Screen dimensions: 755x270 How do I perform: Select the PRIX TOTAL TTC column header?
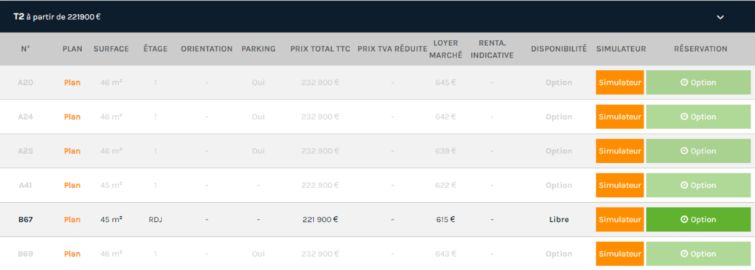(320, 49)
